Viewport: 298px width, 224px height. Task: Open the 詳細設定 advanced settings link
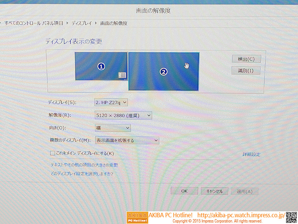[x=251, y=155]
